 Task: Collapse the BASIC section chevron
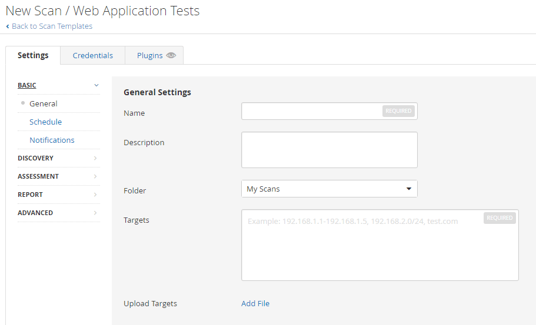[96, 85]
